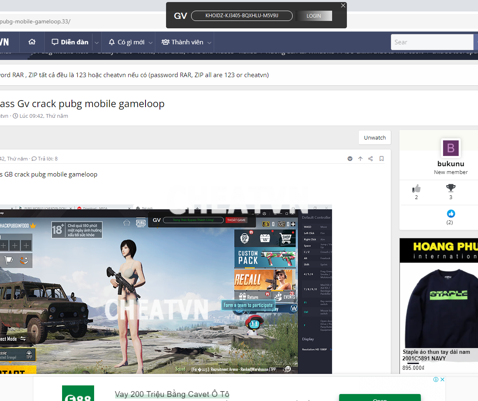Open bukunu's user profile link

pos(450,164)
